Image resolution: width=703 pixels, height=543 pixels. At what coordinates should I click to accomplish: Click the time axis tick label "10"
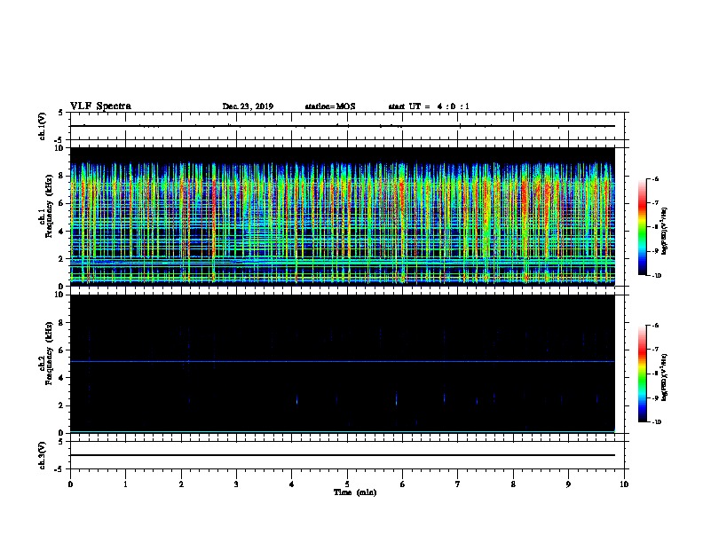624,484
